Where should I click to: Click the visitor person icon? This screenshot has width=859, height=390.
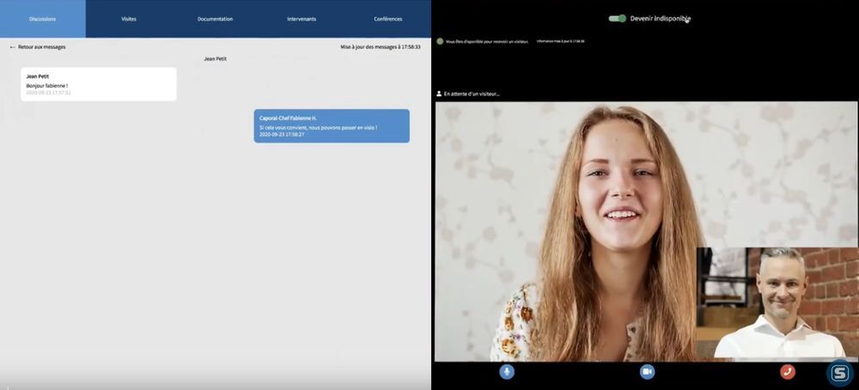[x=439, y=94]
